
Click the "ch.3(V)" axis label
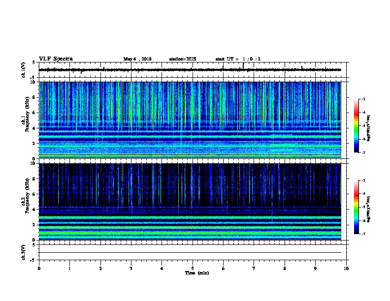pyautogui.click(x=24, y=252)
